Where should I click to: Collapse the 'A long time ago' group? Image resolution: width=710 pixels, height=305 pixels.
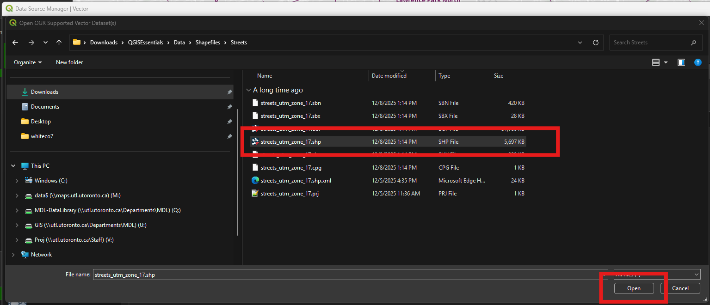point(249,90)
